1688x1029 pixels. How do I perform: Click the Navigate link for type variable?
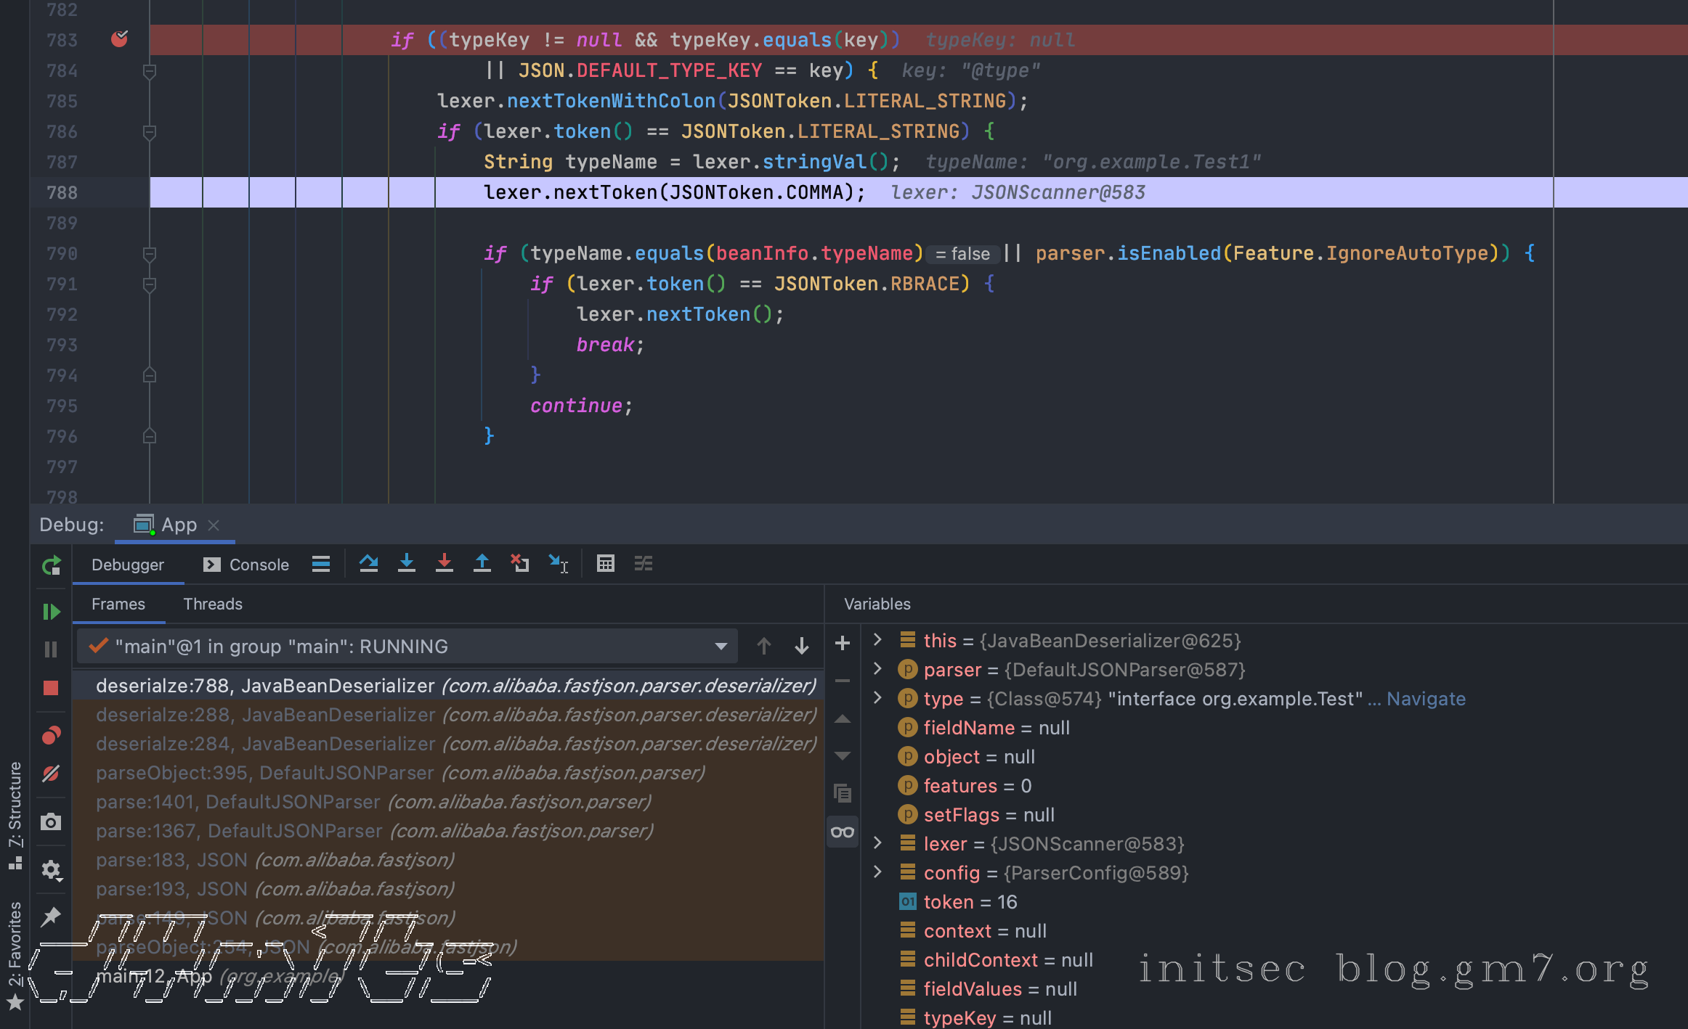[x=1426, y=699]
